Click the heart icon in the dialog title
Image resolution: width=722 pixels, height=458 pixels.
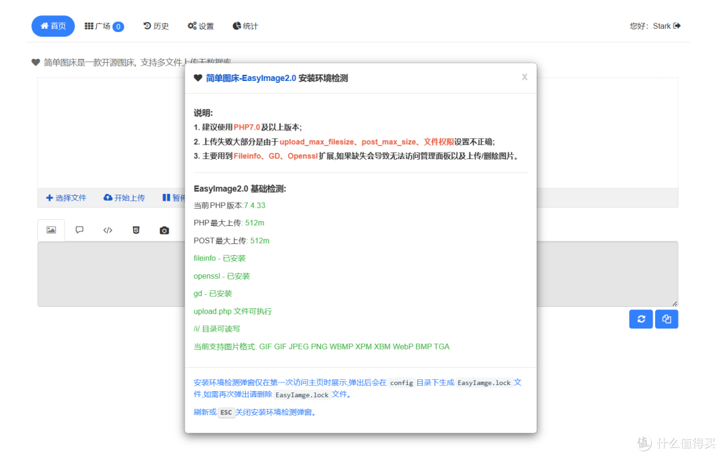point(198,78)
